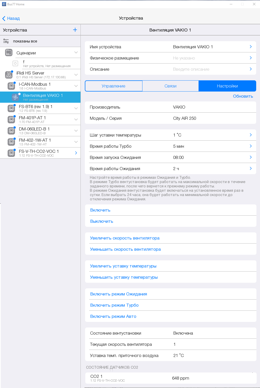
Task: Click the I-CAN-Modbus 1 chip icon
Action: coord(11,86)
